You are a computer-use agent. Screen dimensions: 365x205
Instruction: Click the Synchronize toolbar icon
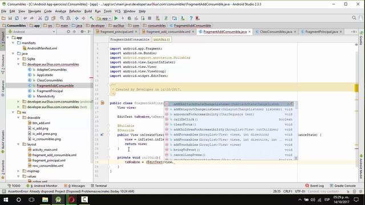tap(17, 18)
